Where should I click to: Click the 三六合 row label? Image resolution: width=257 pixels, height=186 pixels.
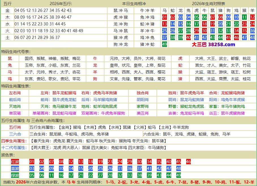[15, 134]
